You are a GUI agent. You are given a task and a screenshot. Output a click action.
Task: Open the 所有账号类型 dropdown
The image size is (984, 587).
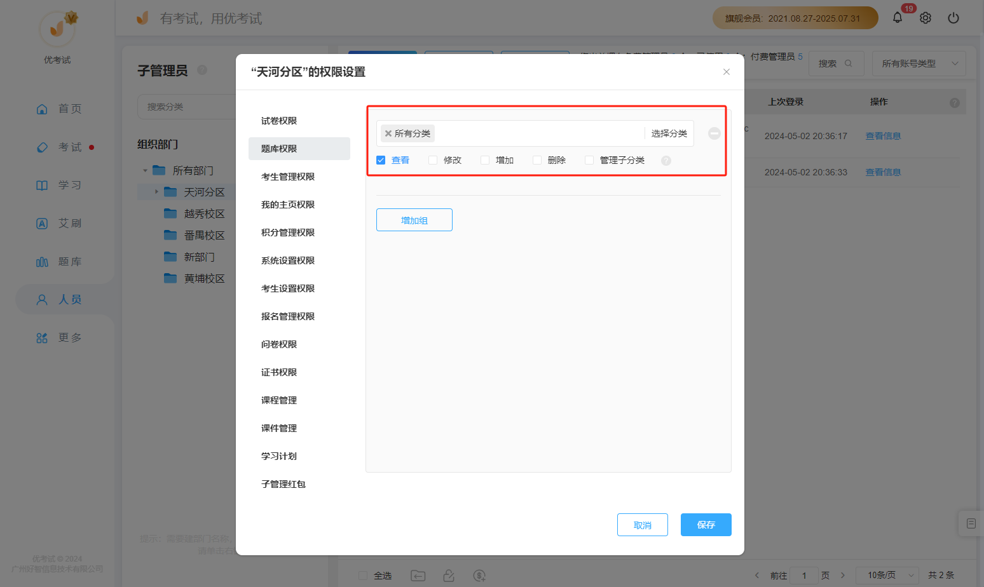[919, 64]
